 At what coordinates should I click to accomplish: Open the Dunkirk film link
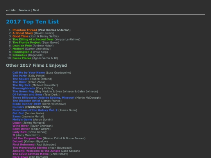(18, 107)
